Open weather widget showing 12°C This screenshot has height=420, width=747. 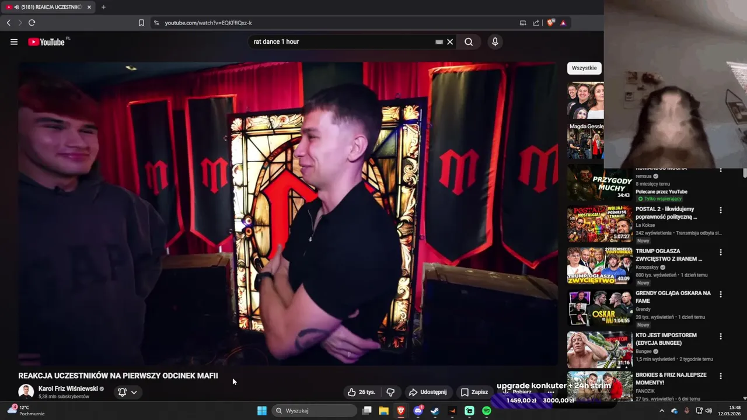pos(26,410)
